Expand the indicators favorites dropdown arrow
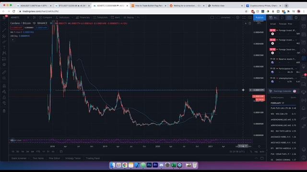This screenshot has width=307, height=172. point(72,18)
